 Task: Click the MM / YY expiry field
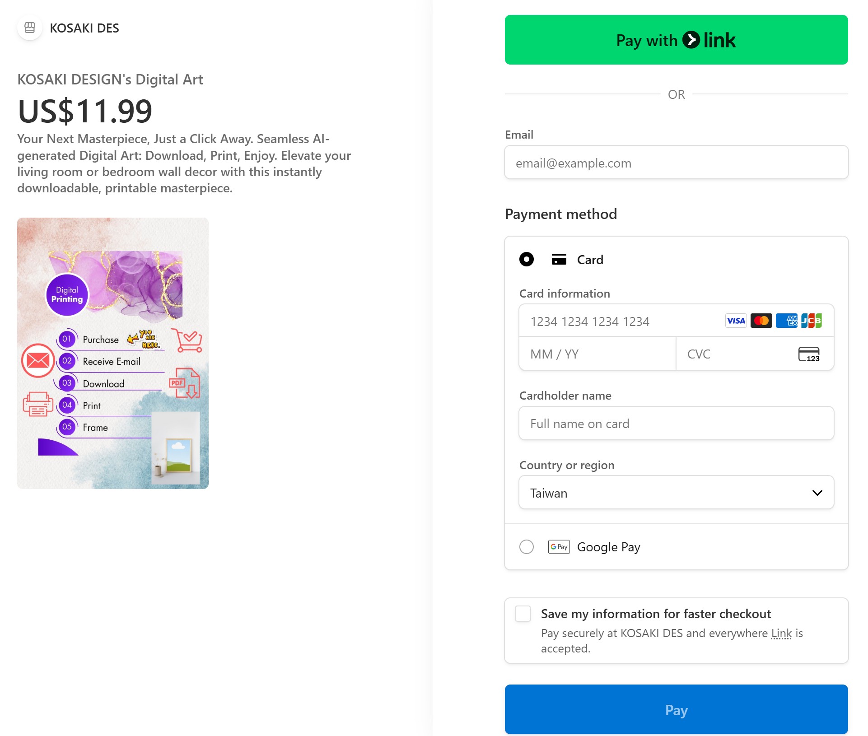tap(597, 354)
